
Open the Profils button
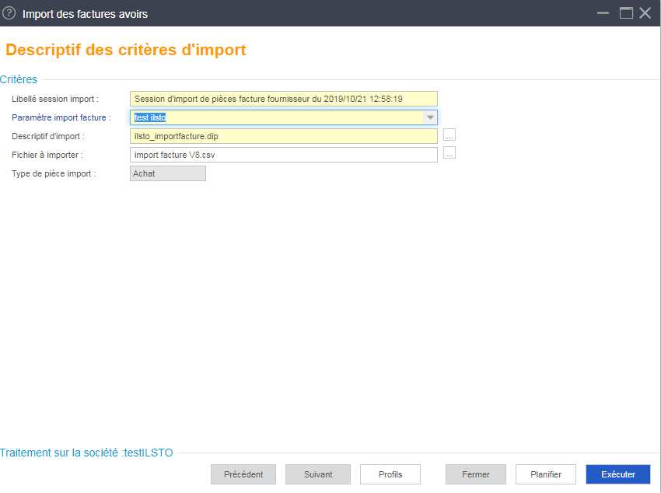(390, 474)
